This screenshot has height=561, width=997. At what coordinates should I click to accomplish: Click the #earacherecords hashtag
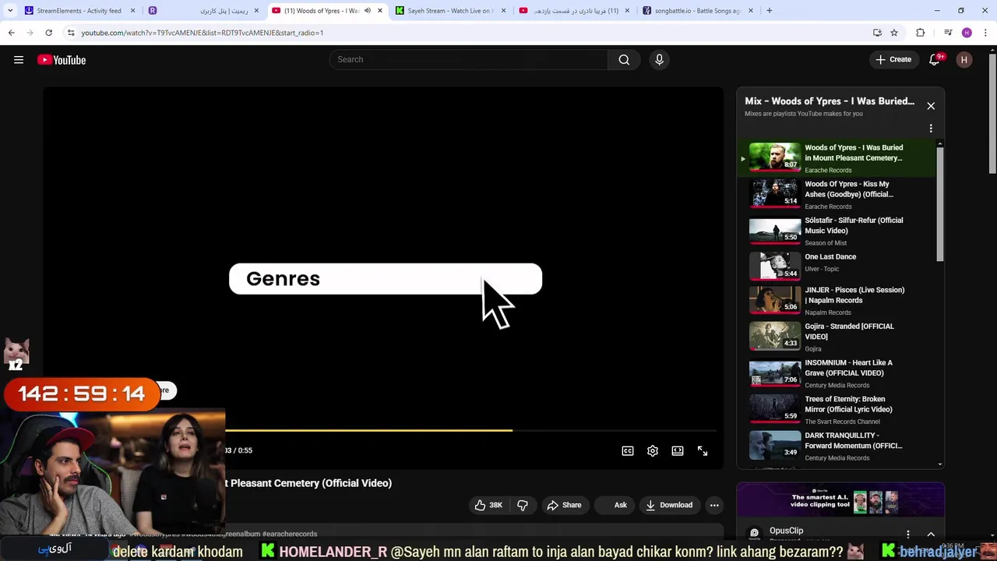pos(290,534)
